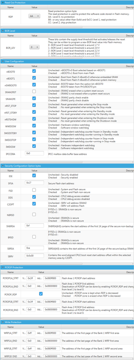Edit the WRP1A_END value field
This screenshot has width=134, height=360.
[31, 341]
